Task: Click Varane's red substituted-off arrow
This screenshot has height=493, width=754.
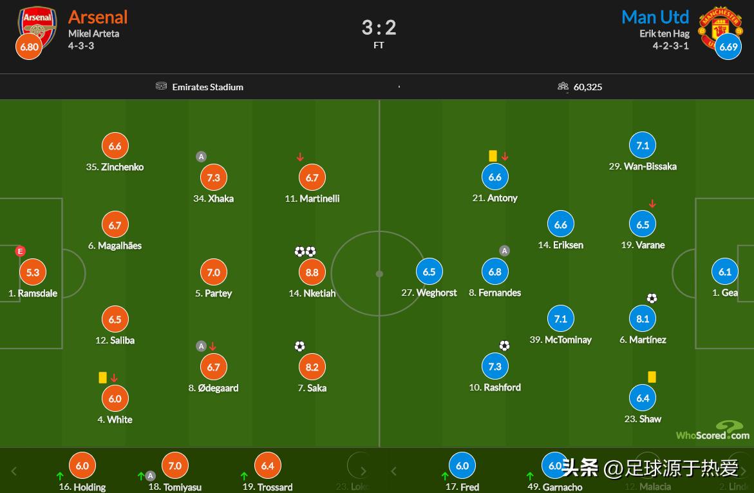Action: [652, 204]
